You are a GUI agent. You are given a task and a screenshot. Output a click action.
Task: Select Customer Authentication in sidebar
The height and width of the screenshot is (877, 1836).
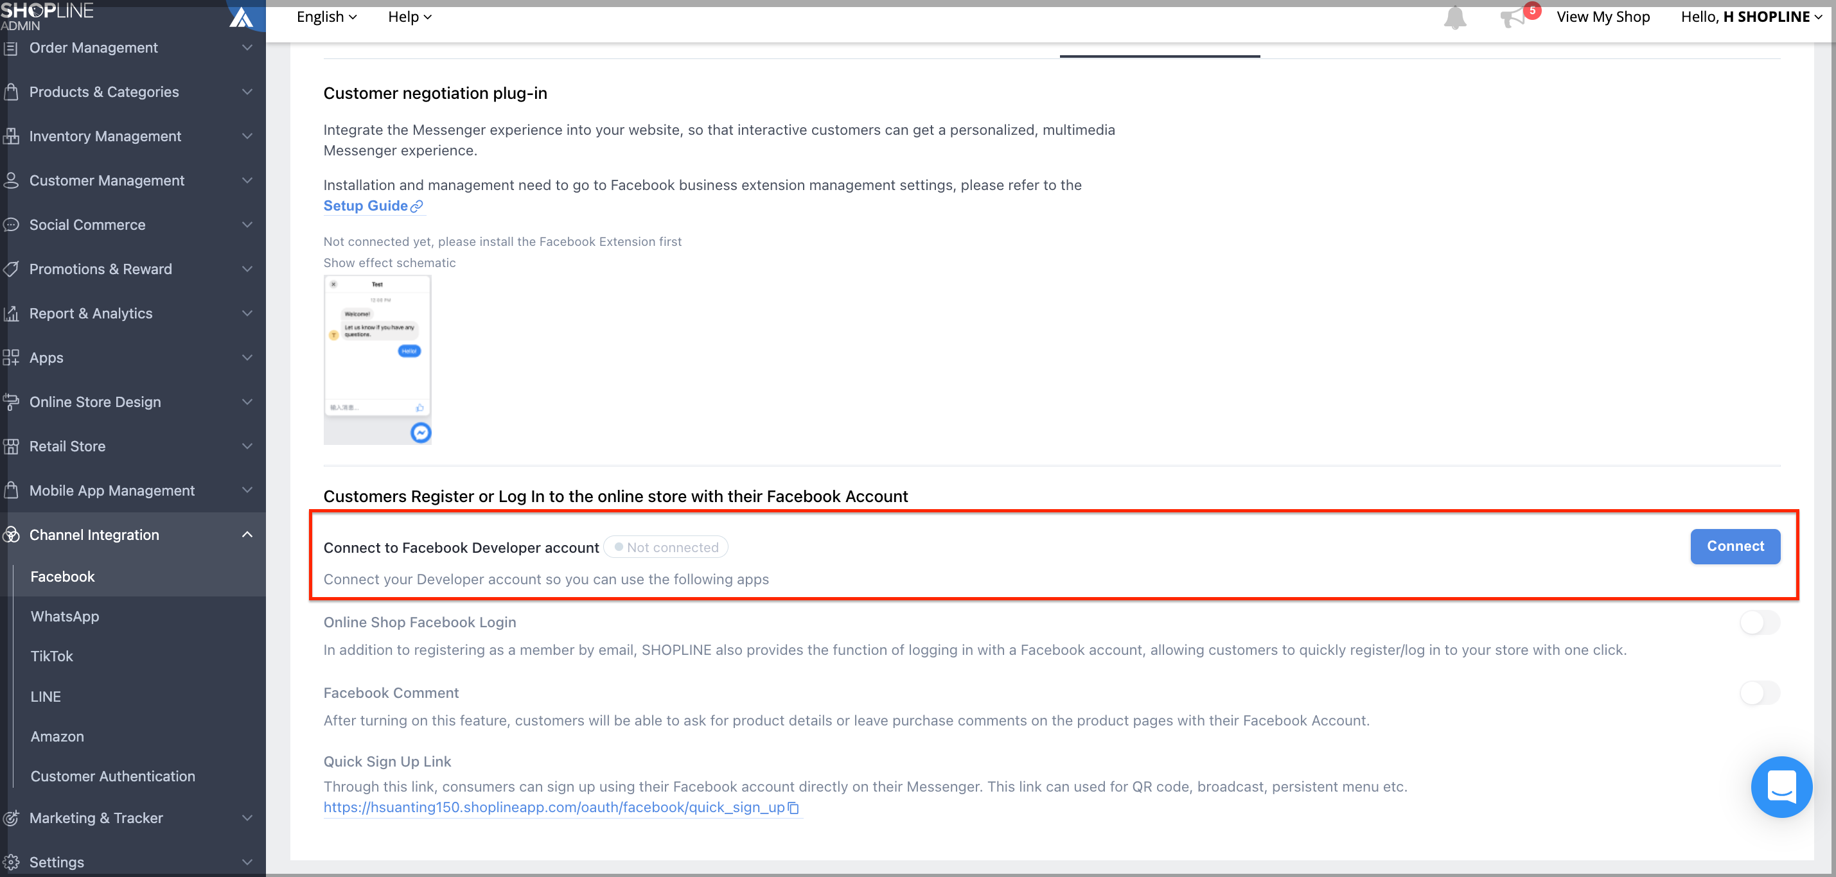click(112, 777)
